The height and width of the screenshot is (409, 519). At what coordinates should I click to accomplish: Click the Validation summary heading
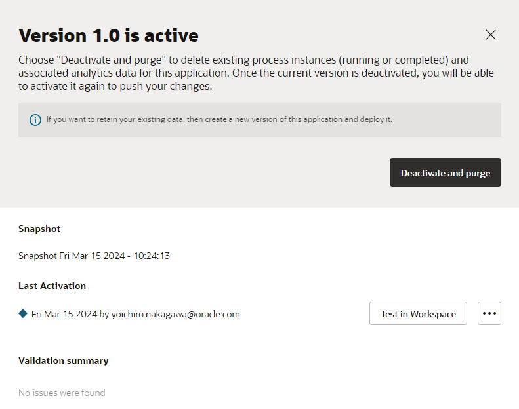[x=63, y=360]
